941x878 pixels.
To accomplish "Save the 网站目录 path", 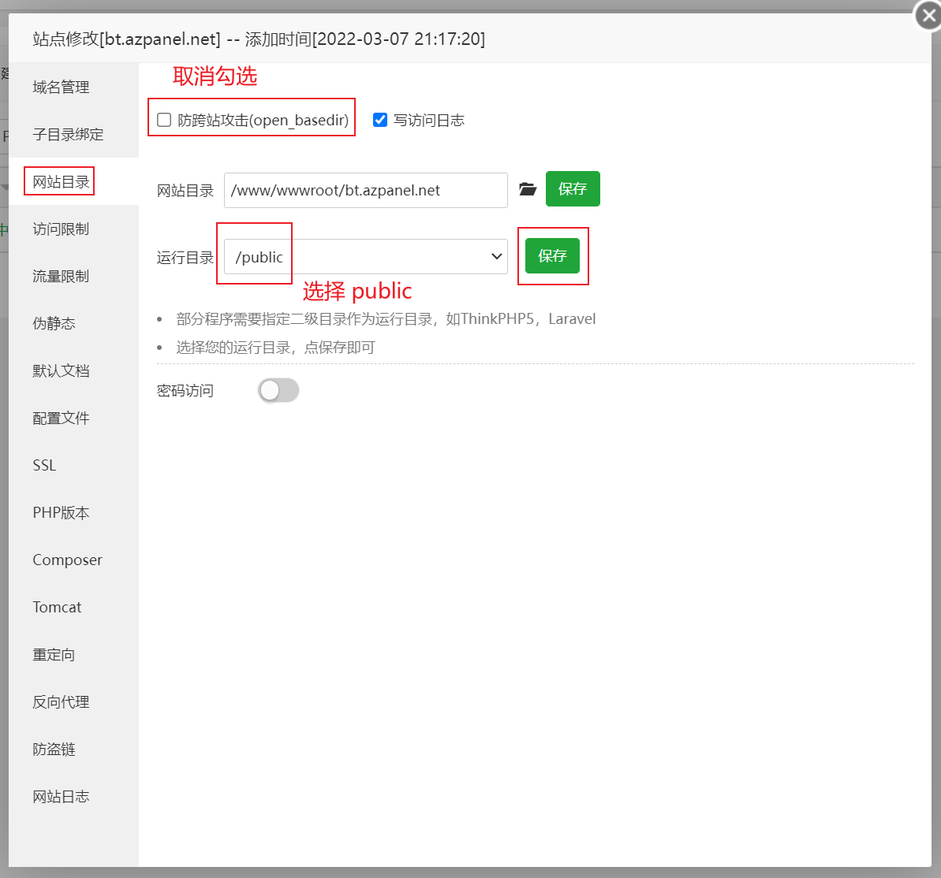I will [573, 189].
